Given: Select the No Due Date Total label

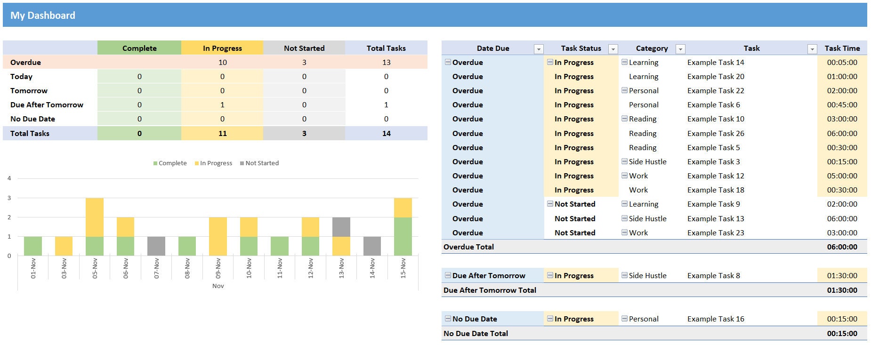Looking at the screenshot, I should 476,333.
